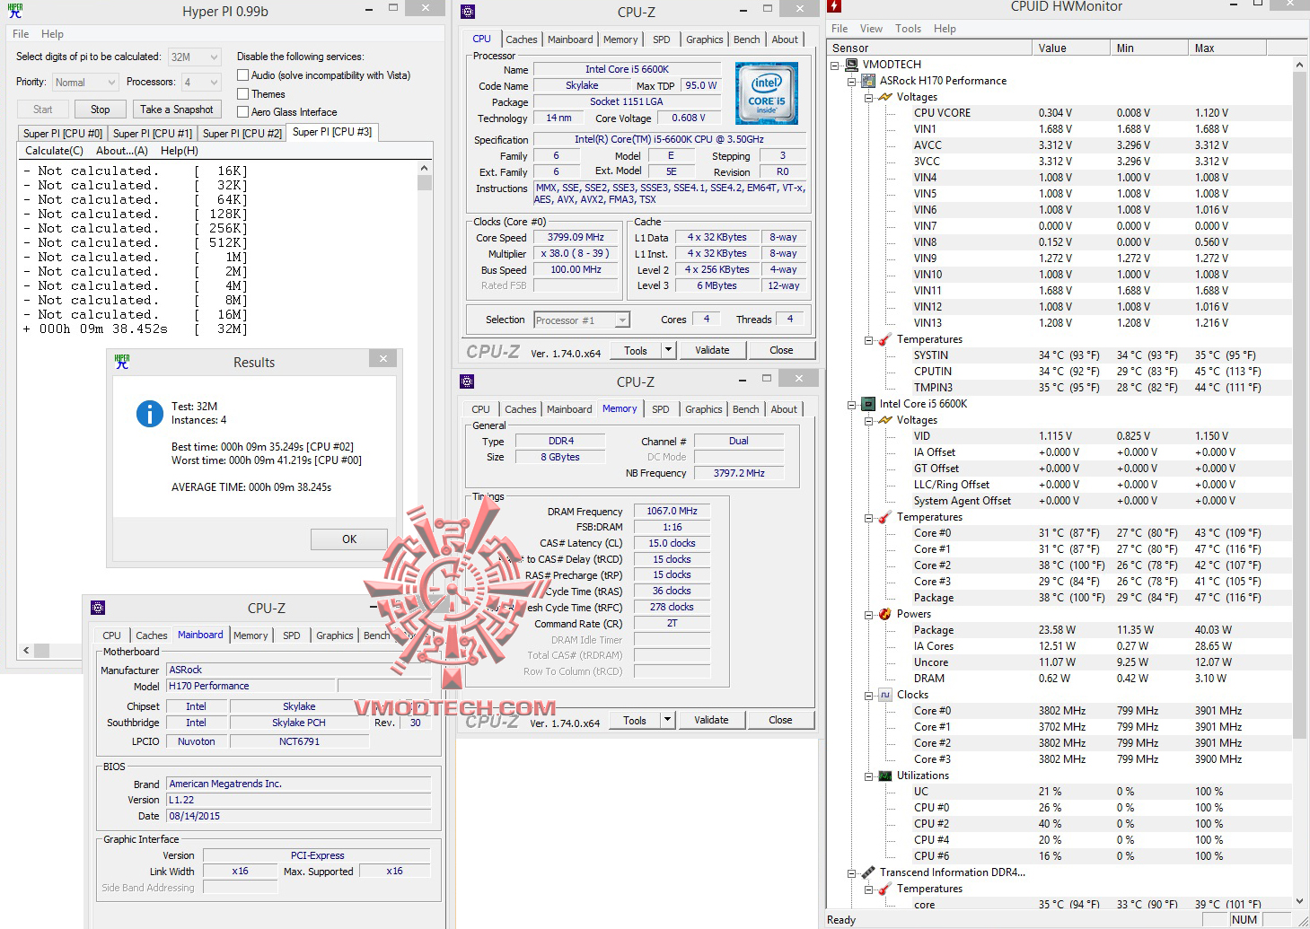Click the Temperatures icon above Core #0
Screen dimensions: 1310x929
885,517
